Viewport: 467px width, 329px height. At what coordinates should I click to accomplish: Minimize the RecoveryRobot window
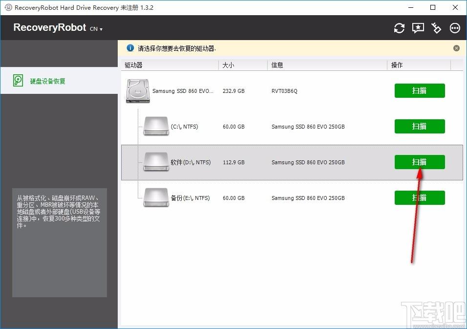pyautogui.click(x=411, y=7)
